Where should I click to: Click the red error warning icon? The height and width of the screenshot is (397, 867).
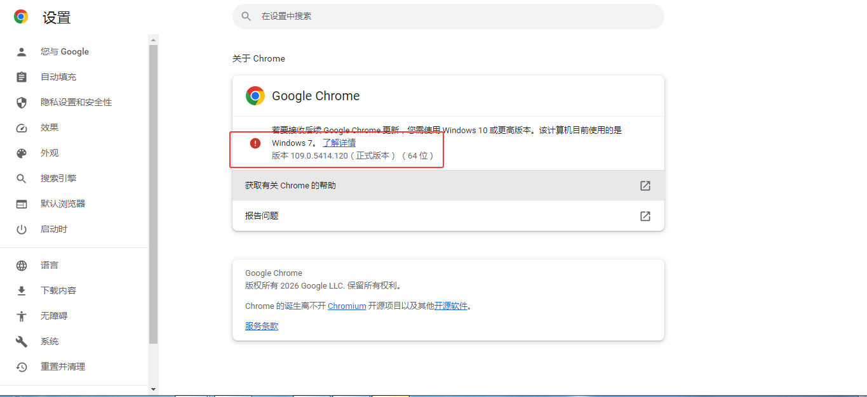click(255, 143)
